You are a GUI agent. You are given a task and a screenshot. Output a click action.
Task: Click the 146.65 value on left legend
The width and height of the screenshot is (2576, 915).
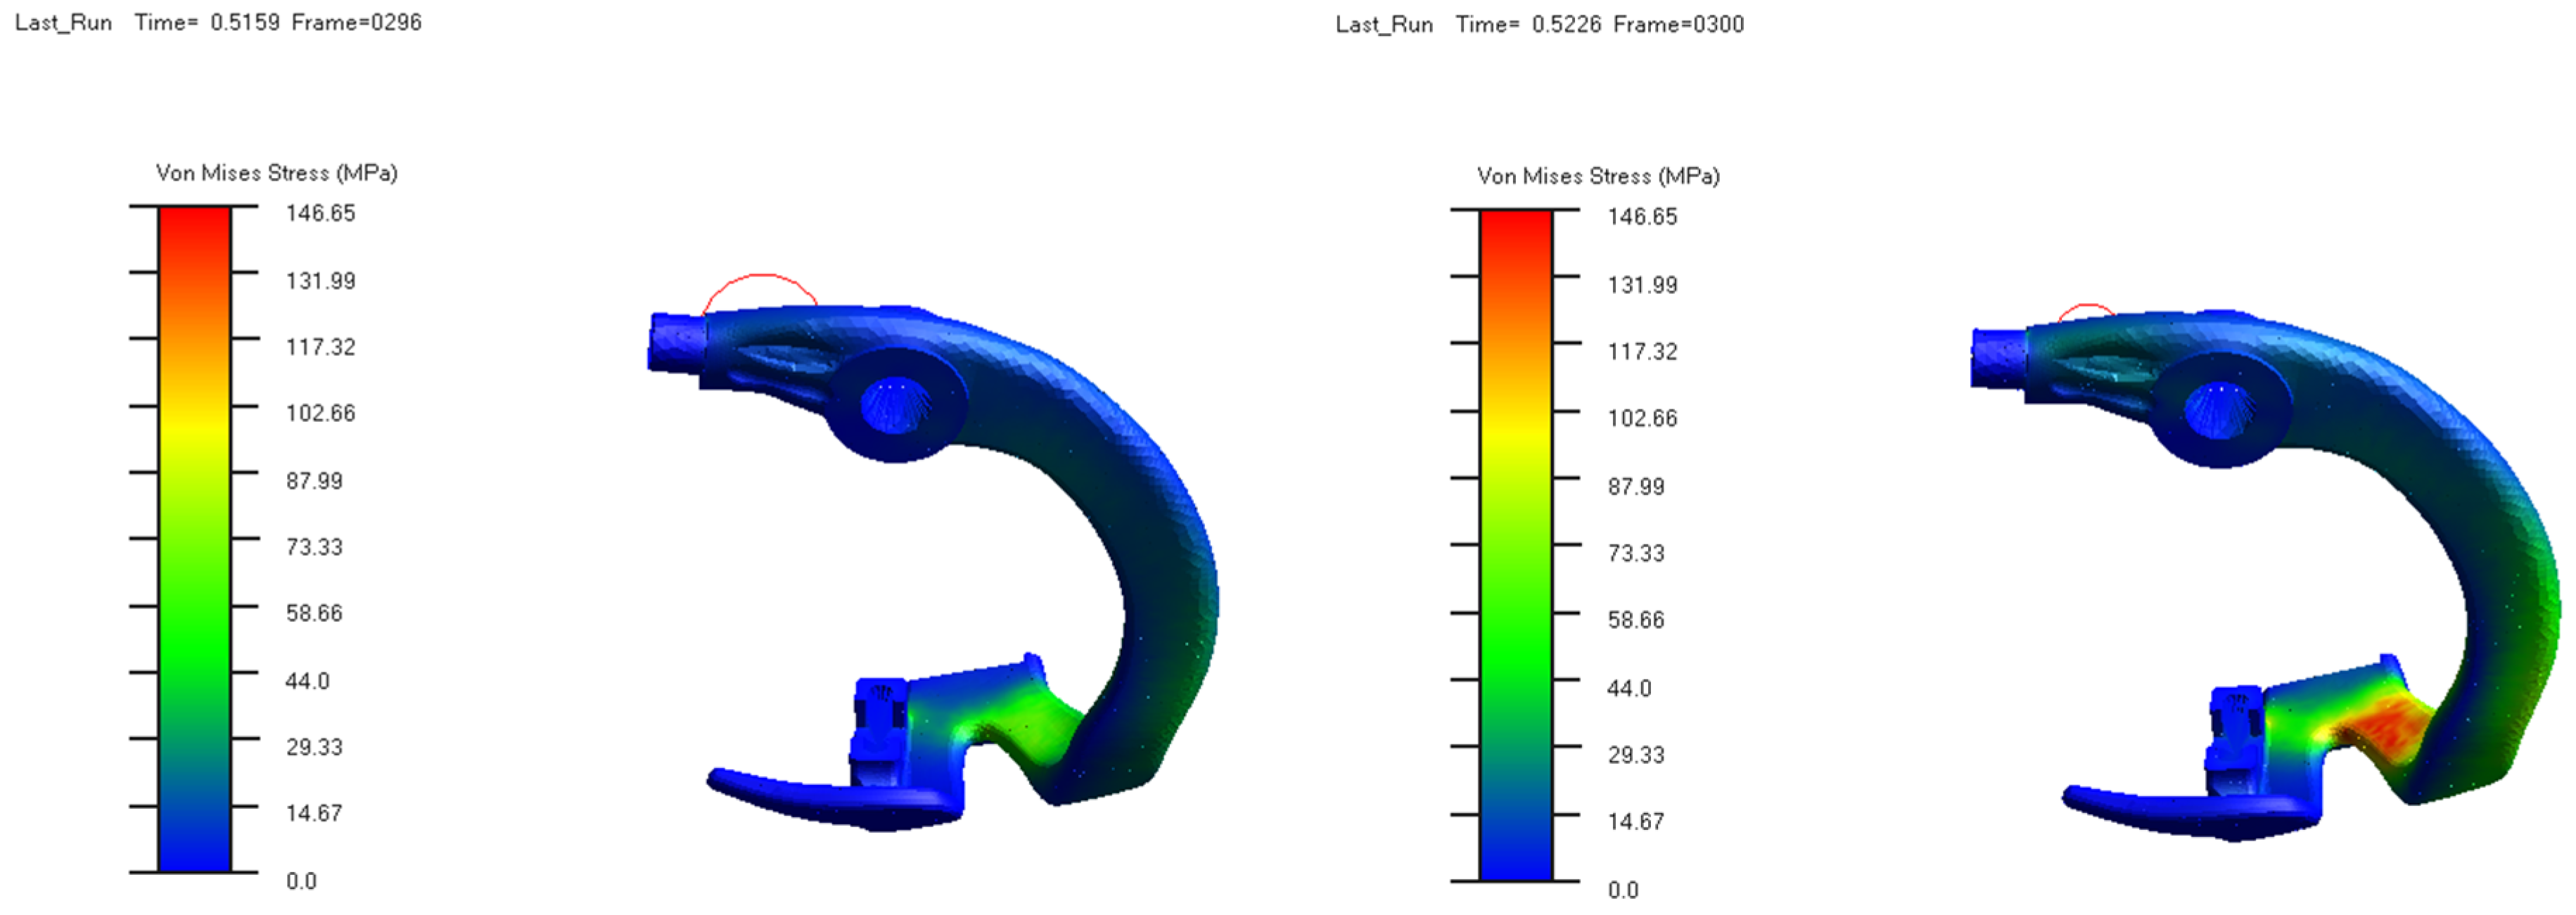[x=320, y=213]
